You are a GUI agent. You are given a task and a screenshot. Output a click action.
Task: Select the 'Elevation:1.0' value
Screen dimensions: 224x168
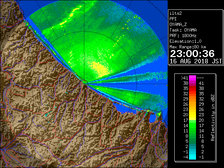(x=185, y=41)
